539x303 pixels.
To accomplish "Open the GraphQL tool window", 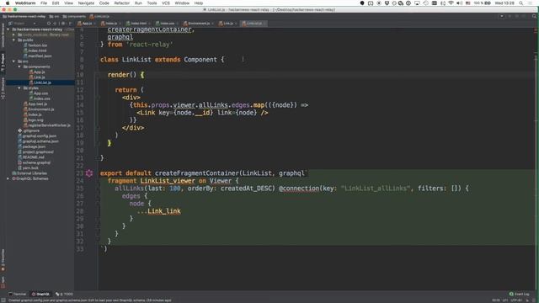I will [41, 294].
